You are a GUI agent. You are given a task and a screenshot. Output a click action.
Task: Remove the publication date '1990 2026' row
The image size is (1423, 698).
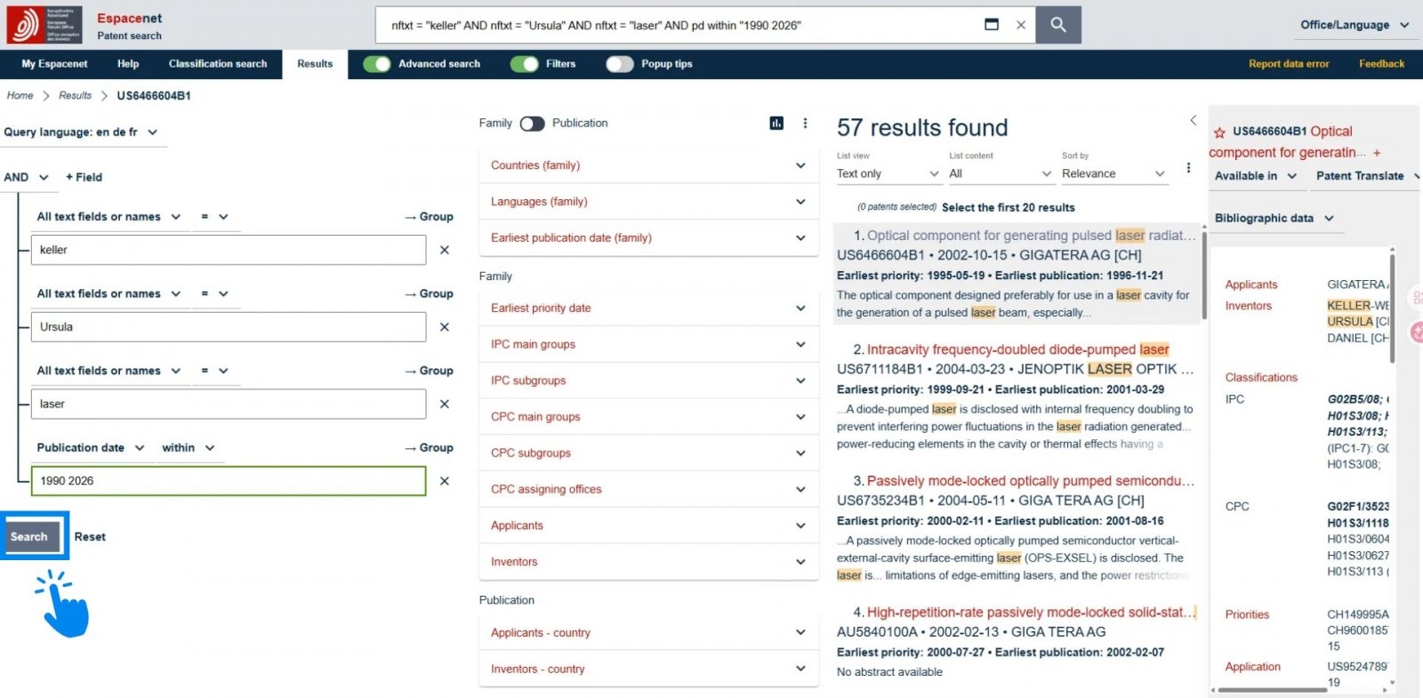[x=445, y=481]
